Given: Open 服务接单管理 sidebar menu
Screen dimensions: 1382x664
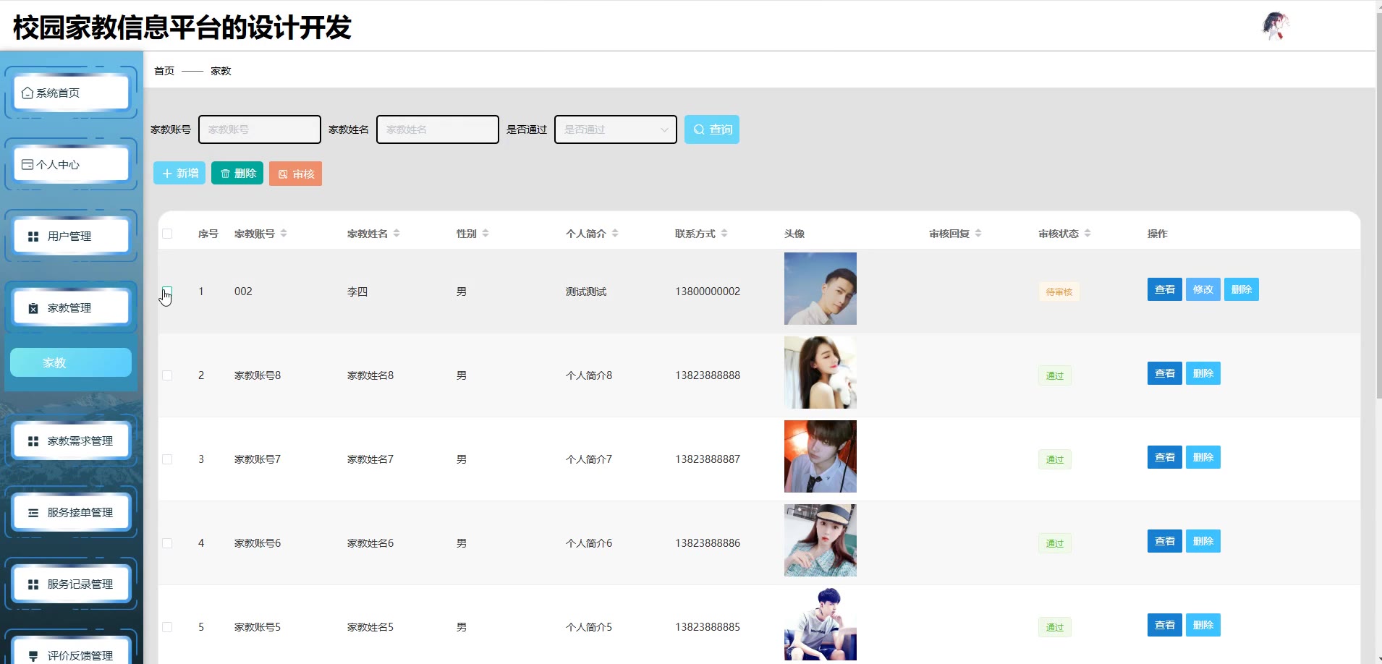Looking at the screenshot, I should click(x=71, y=512).
